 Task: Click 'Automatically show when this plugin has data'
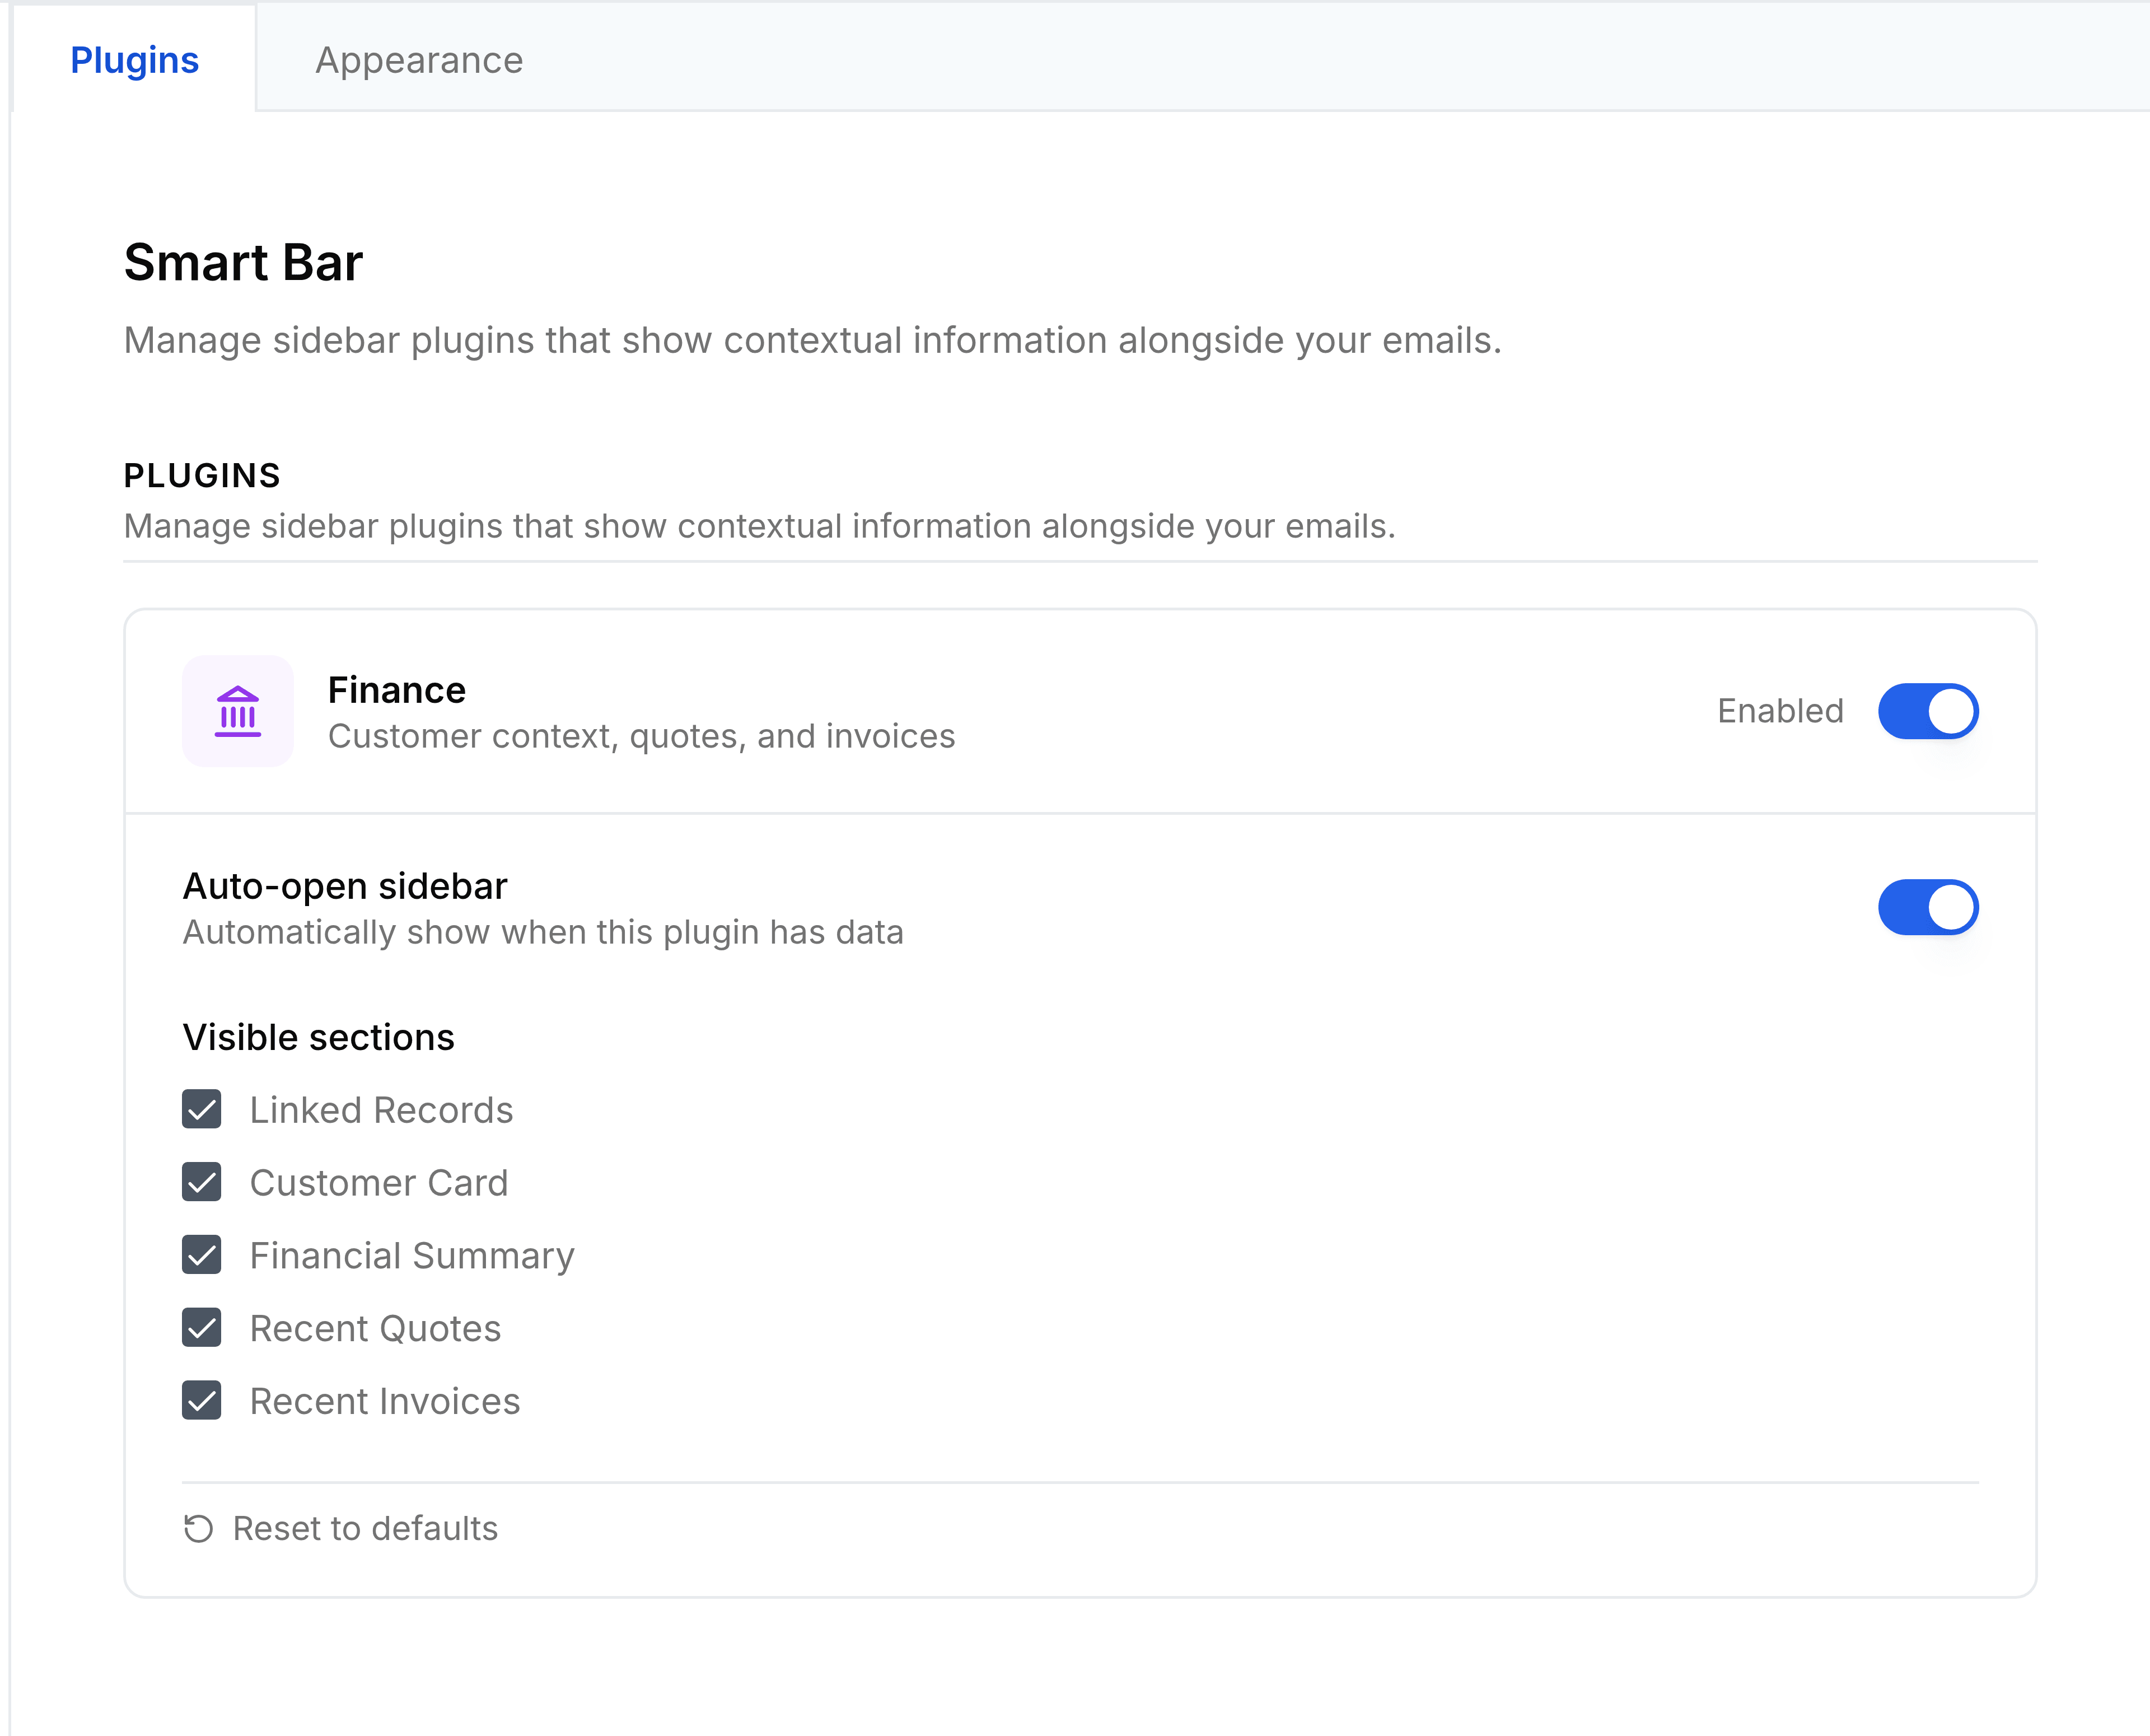[543, 932]
